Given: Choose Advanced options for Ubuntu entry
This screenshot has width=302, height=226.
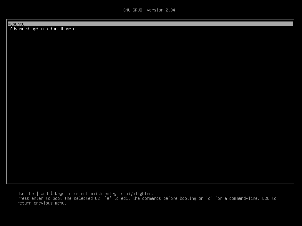Looking at the screenshot, I should [x=42, y=29].
